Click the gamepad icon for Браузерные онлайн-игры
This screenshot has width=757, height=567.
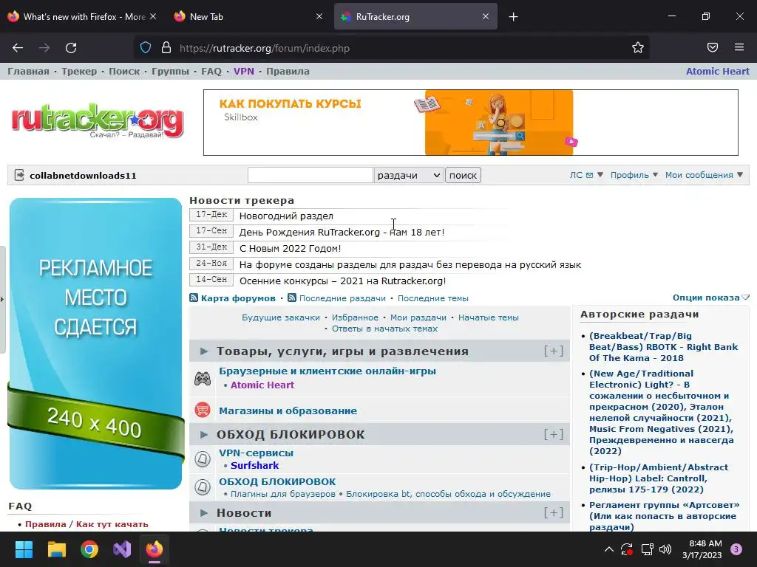tap(203, 379)
